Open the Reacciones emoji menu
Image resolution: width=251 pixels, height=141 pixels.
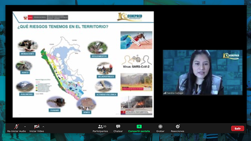pyautogui.click(x=177, y=128)
